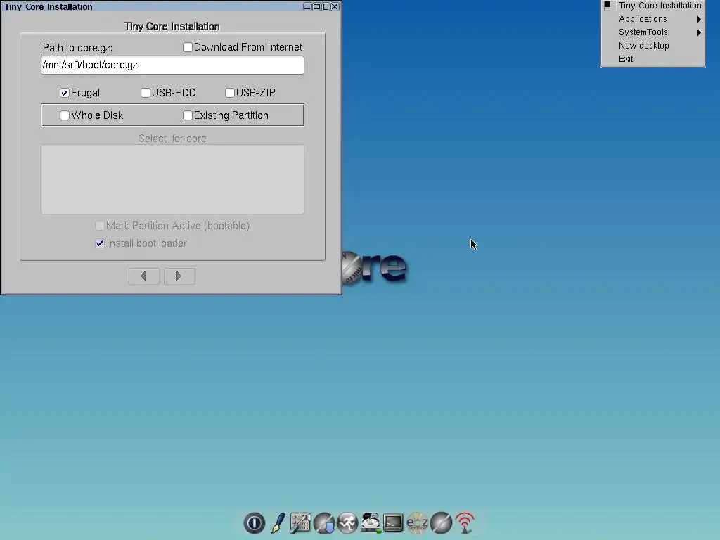The width and height of the screenshot is (720, 540).
Task: Choose New desktop from the menu
Action: tap(643, 46)
